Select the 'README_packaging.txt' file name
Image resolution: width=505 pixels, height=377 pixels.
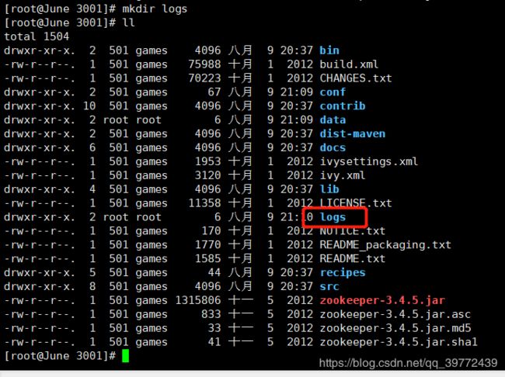point(385,245)
